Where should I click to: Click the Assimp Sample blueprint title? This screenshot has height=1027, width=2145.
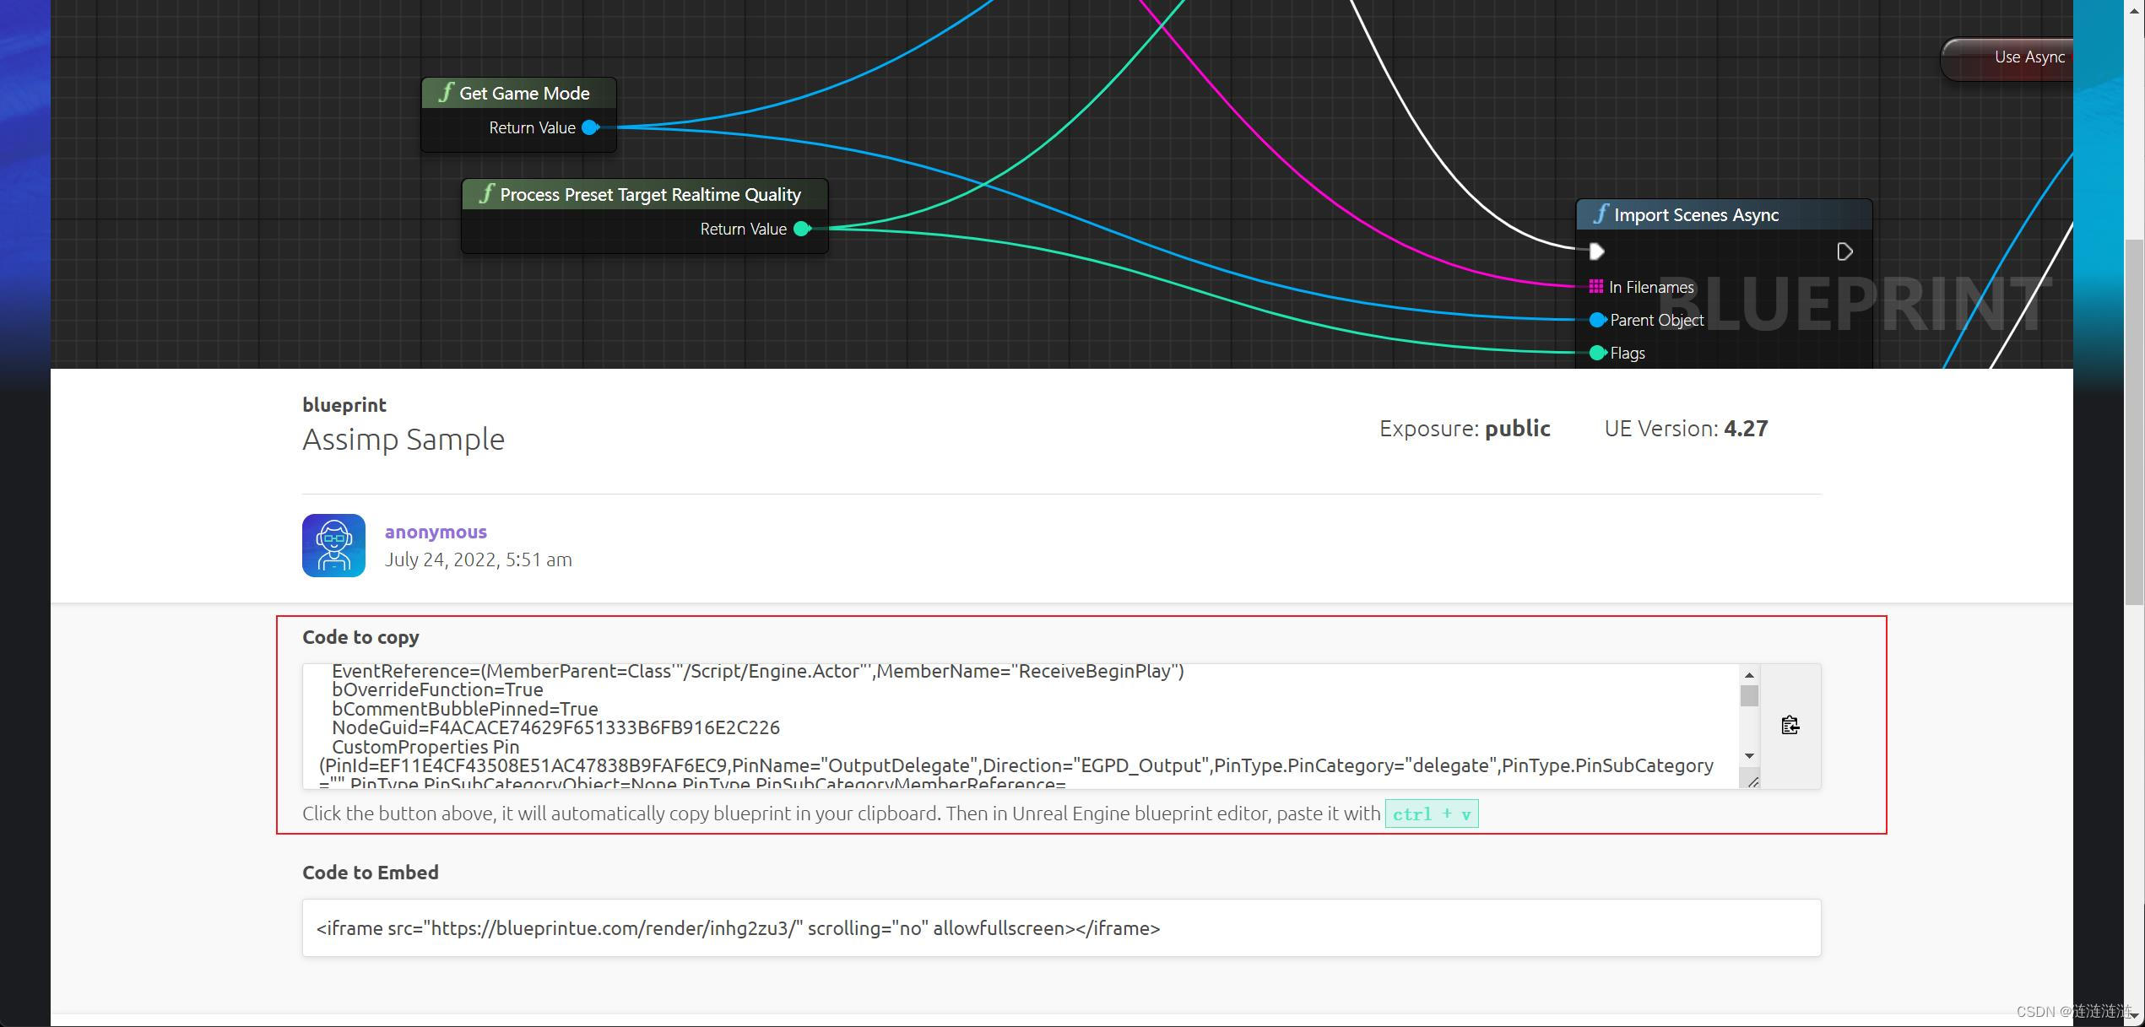tap(404, 439)
